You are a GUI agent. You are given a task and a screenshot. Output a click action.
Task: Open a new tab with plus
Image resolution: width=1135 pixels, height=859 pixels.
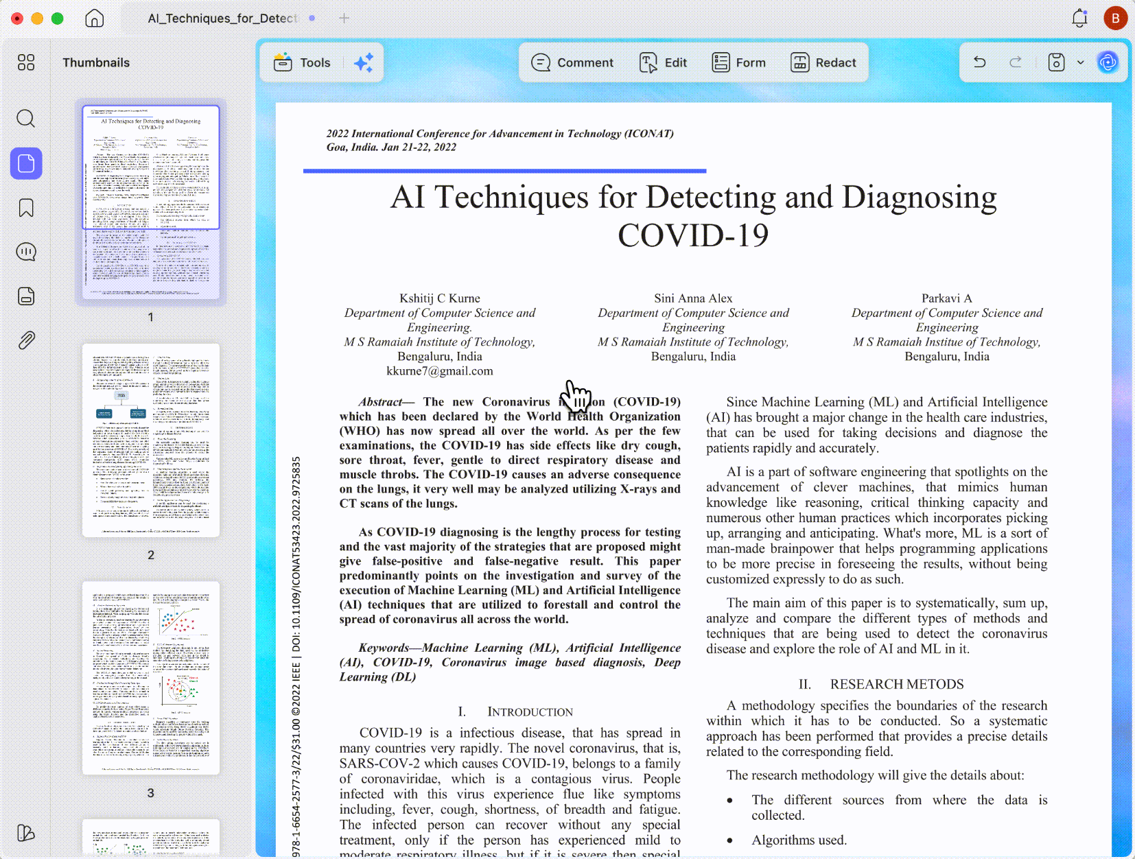point(344,19)
